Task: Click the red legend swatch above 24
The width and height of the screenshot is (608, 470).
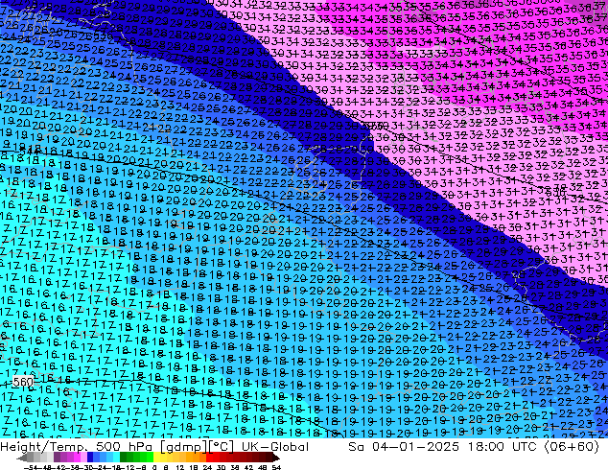Action: pos(209,458)
